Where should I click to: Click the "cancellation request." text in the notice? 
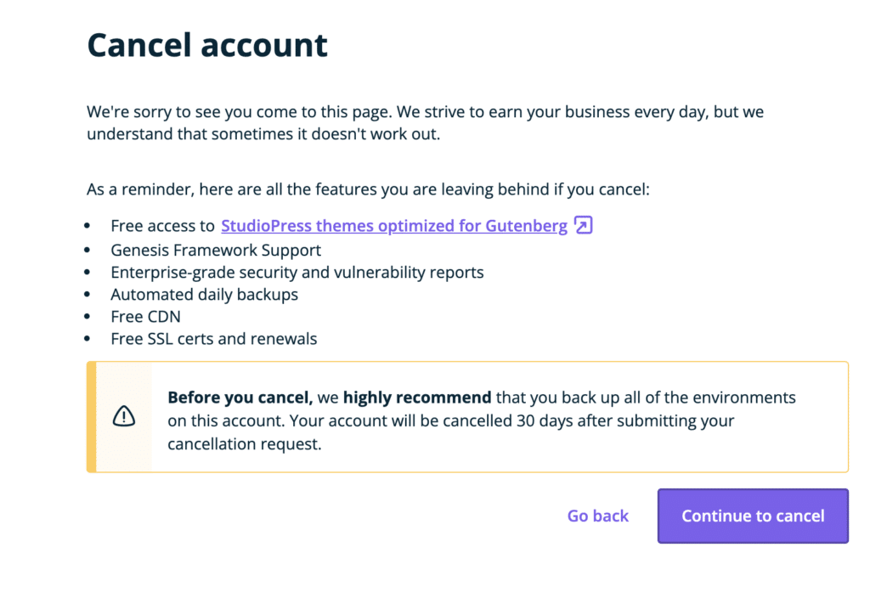(244, 443)
